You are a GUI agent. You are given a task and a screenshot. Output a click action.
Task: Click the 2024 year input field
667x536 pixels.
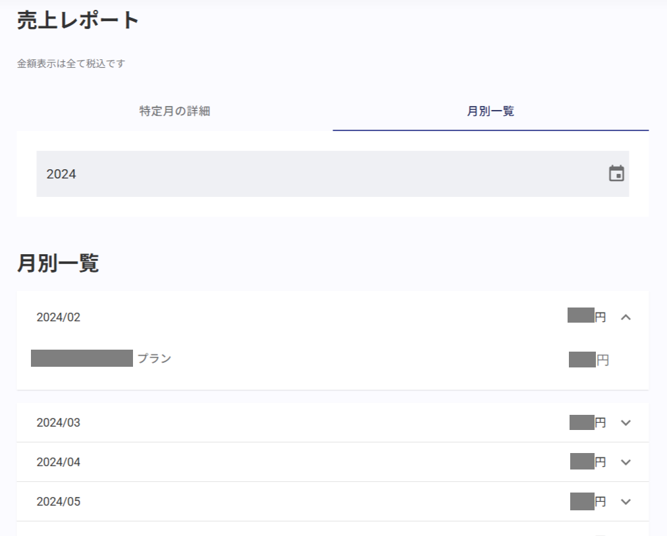click(333, 174)
